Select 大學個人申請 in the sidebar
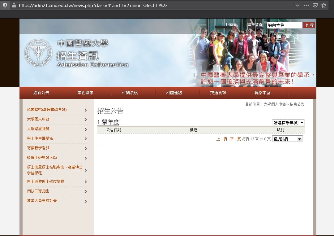This screenshot has height=236, width=334. (38, 119)
